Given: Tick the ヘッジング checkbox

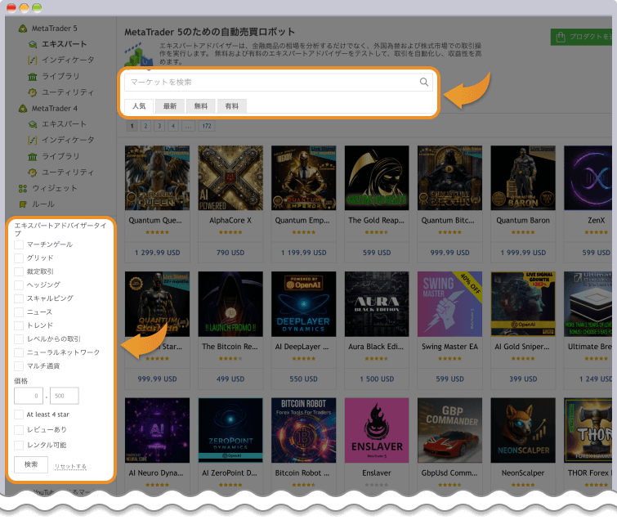Looking at the screenshot, I should 19,285.
